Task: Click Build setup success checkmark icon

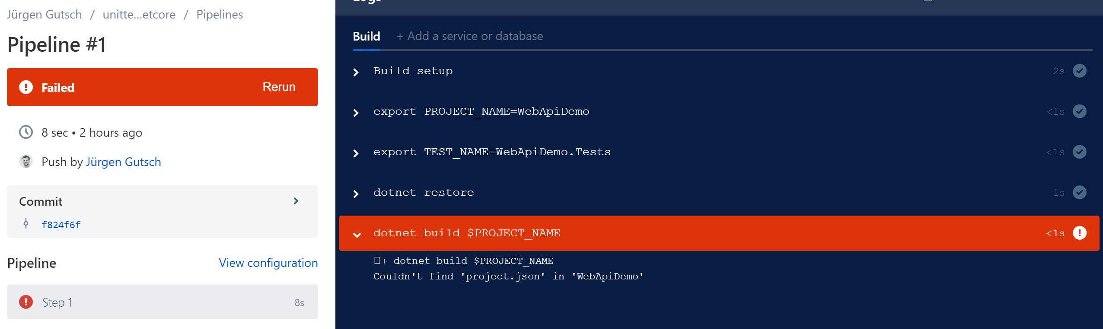Action: pos(1079,71)
